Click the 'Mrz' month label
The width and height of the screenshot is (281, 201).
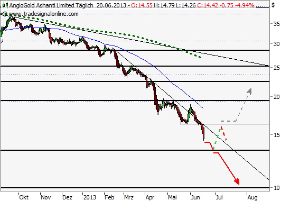pos(129,197)
